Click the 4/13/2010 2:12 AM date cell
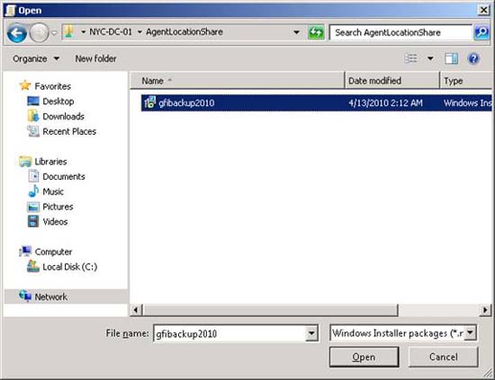 pos(385,103)
